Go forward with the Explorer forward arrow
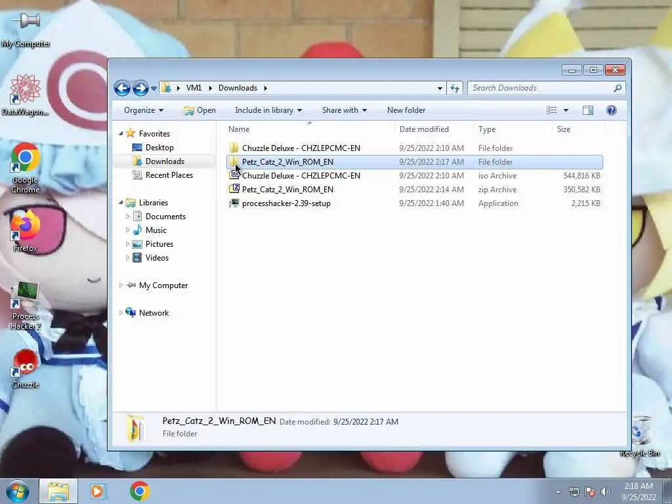 point(140,89)
